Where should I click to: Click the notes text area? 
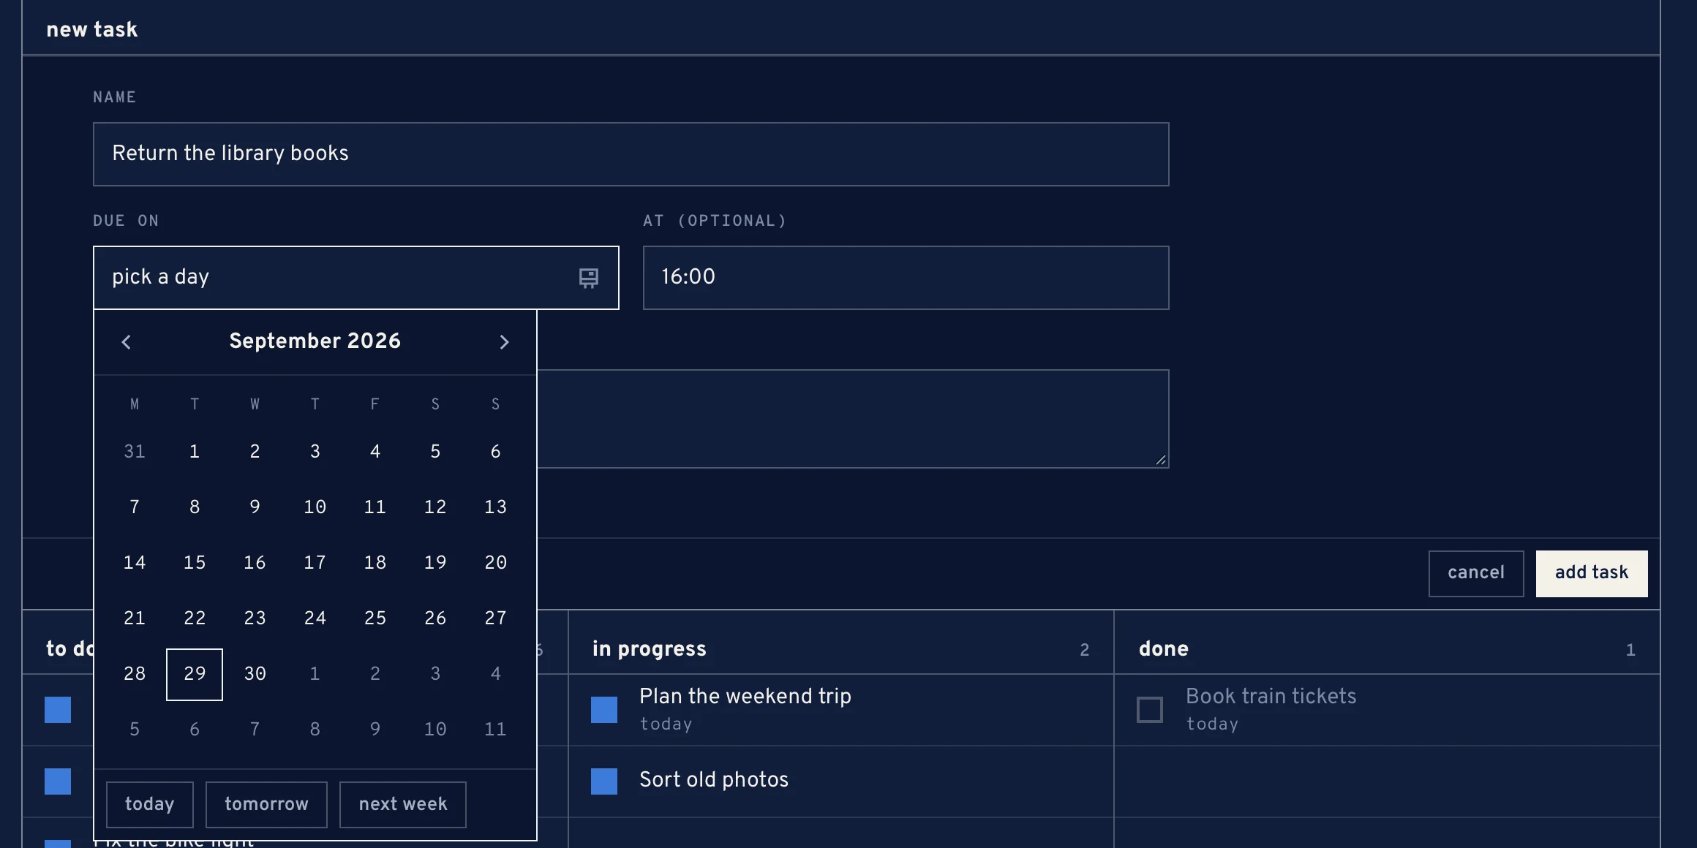pyautogui.click(x=853, y=419)
